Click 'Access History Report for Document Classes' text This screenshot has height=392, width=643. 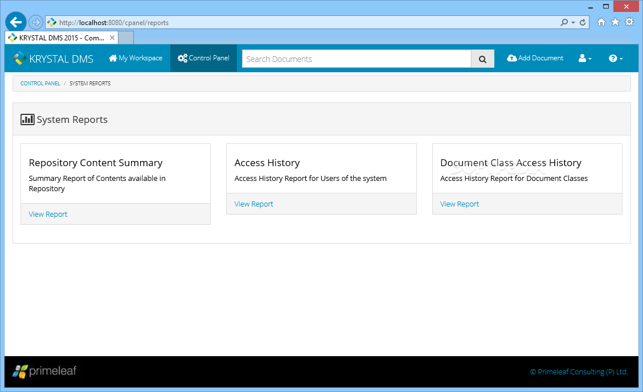pos(514,178)
